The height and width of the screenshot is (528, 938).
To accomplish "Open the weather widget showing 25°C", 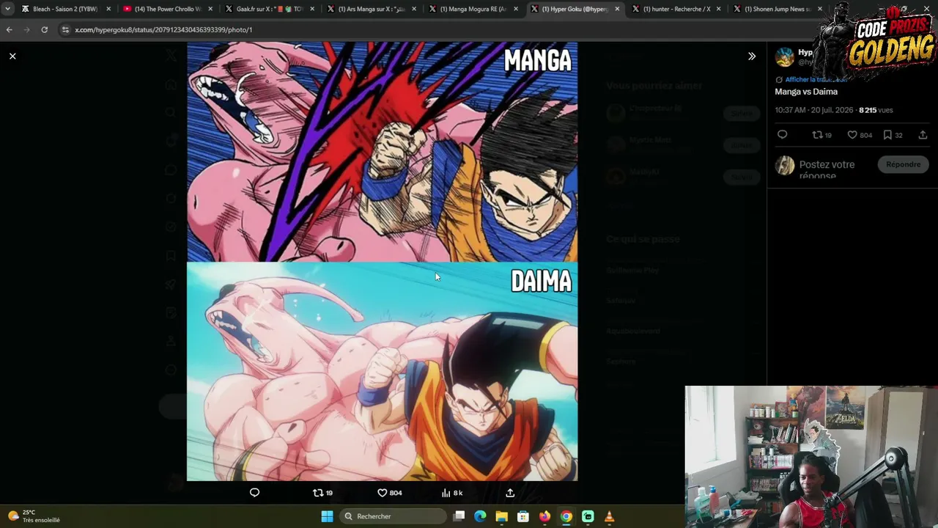I will [x=34, y=516].
